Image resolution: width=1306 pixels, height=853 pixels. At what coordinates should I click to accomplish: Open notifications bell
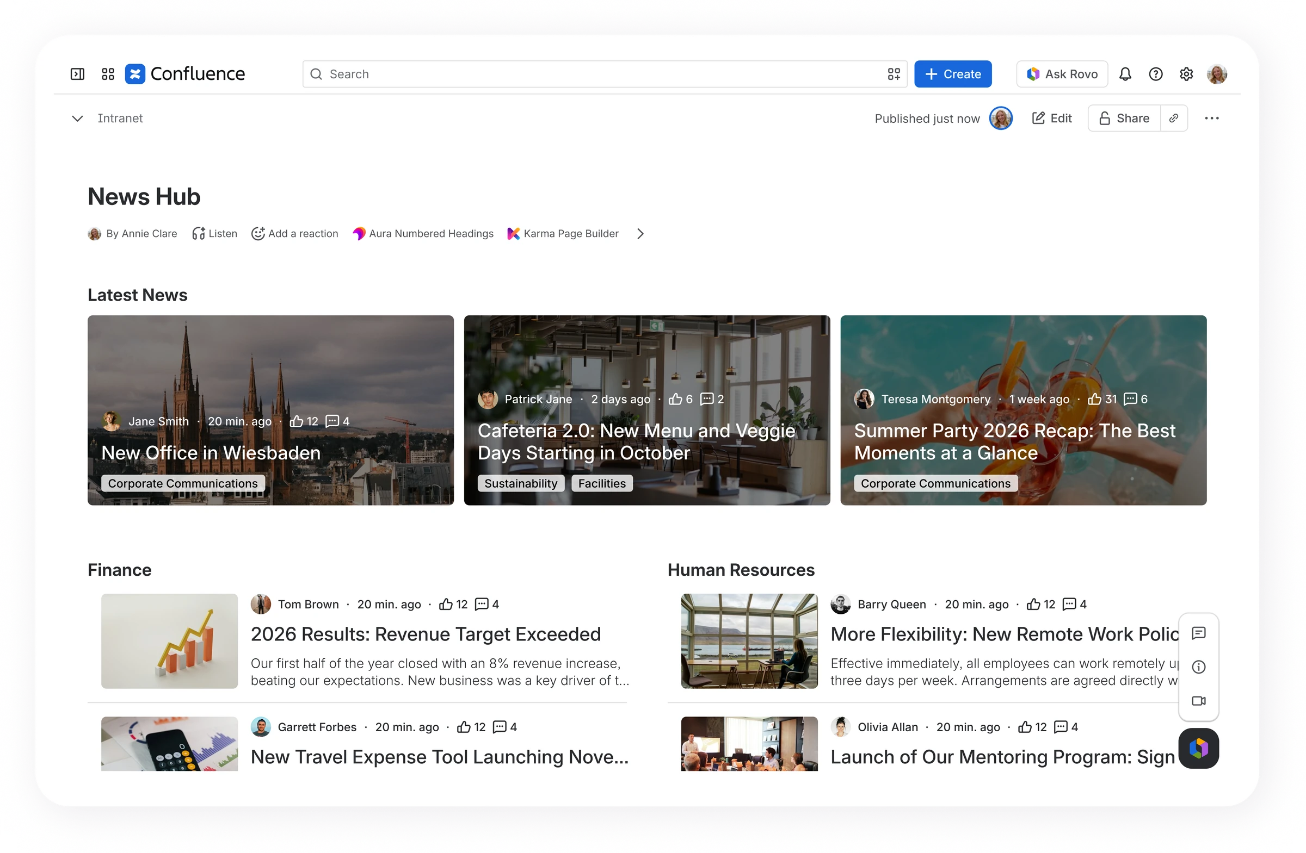(x=1125, y=74)
